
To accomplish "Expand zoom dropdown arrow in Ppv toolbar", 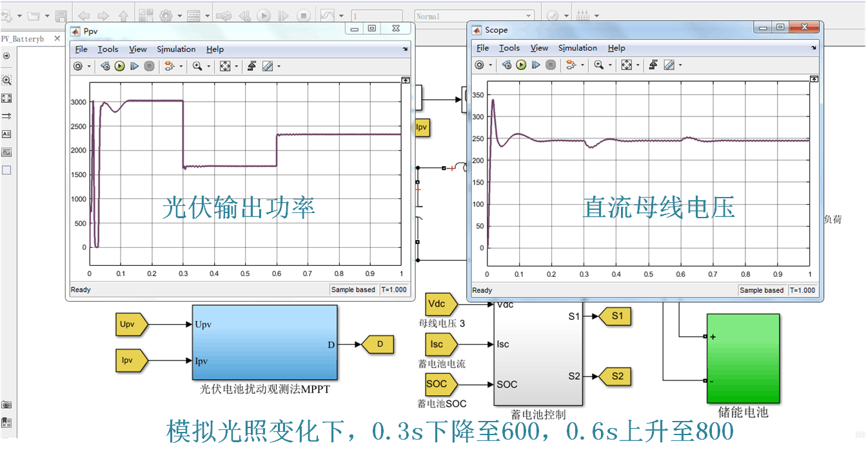I will coord(208,66).
